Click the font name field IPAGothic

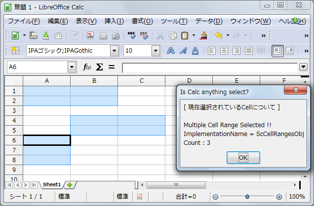(x=68, y=51)
